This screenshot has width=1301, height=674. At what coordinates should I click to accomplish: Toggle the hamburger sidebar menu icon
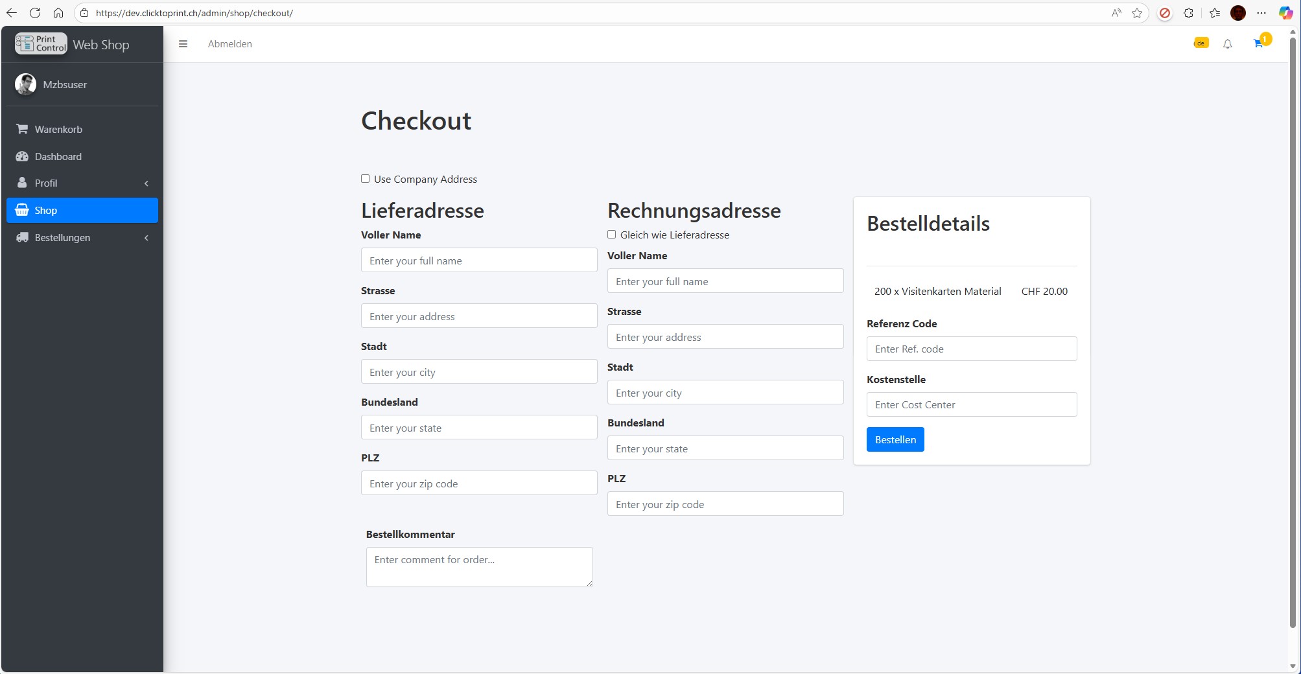(x=183, y=44)
